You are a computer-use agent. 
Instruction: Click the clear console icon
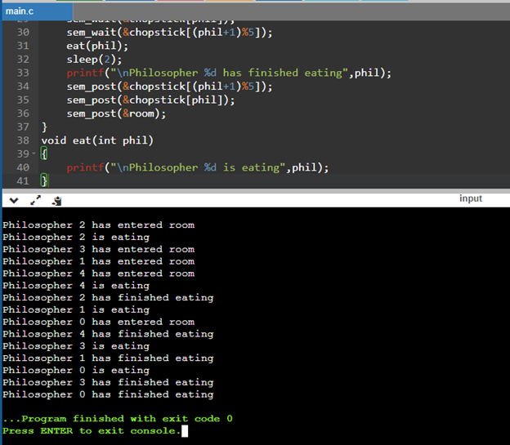pyautogui.click(x=57, y=201)
